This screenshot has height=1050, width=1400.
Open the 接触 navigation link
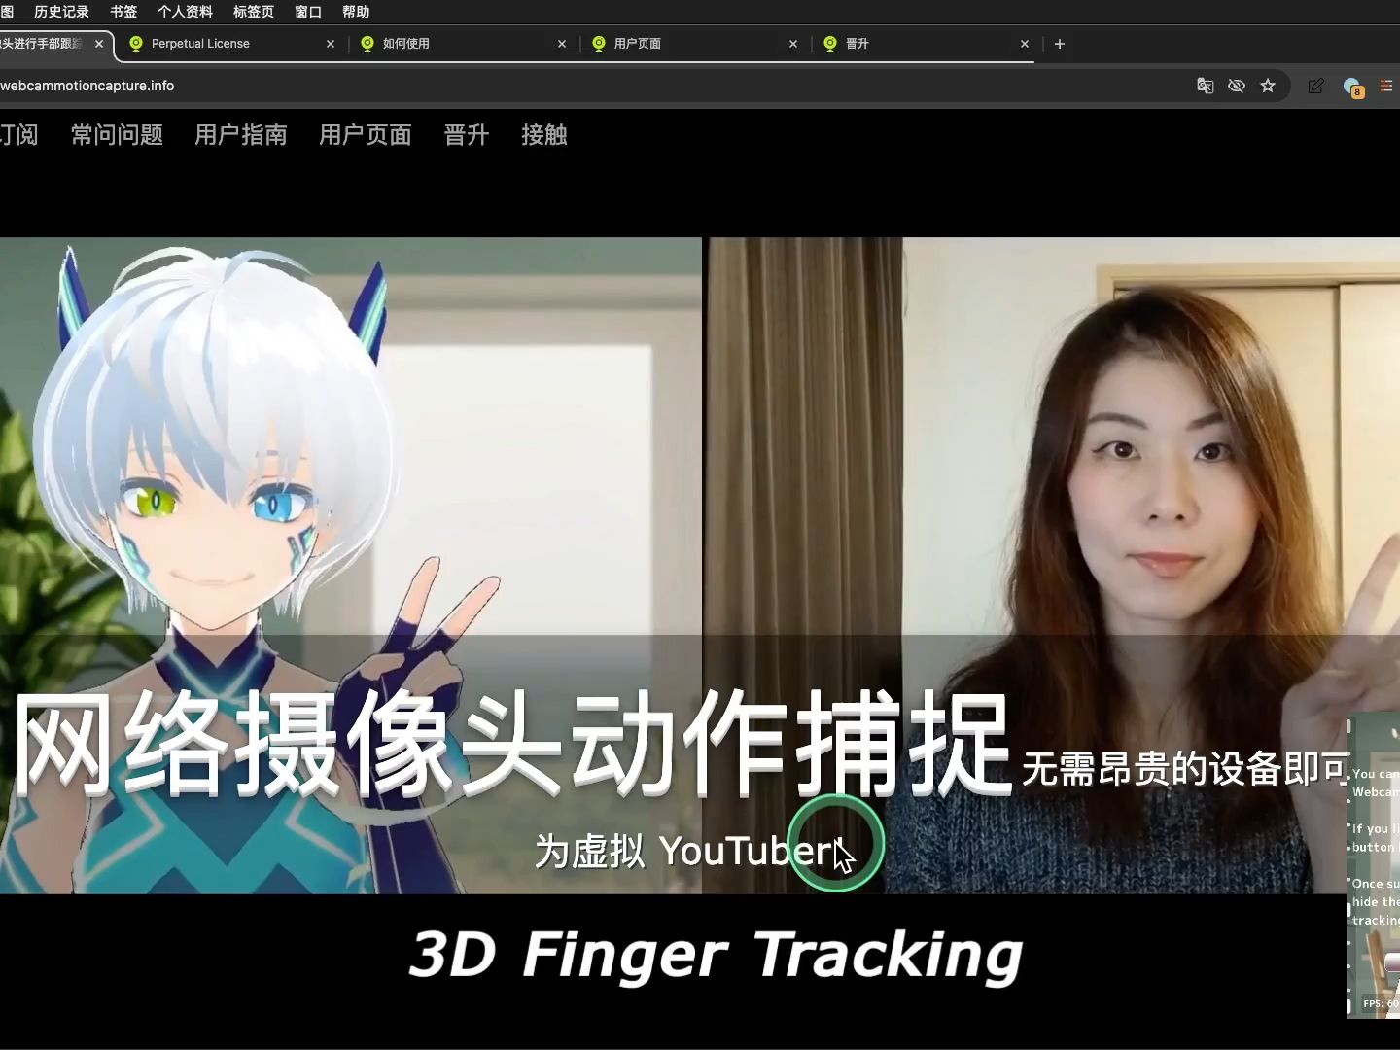click(544, 135)
